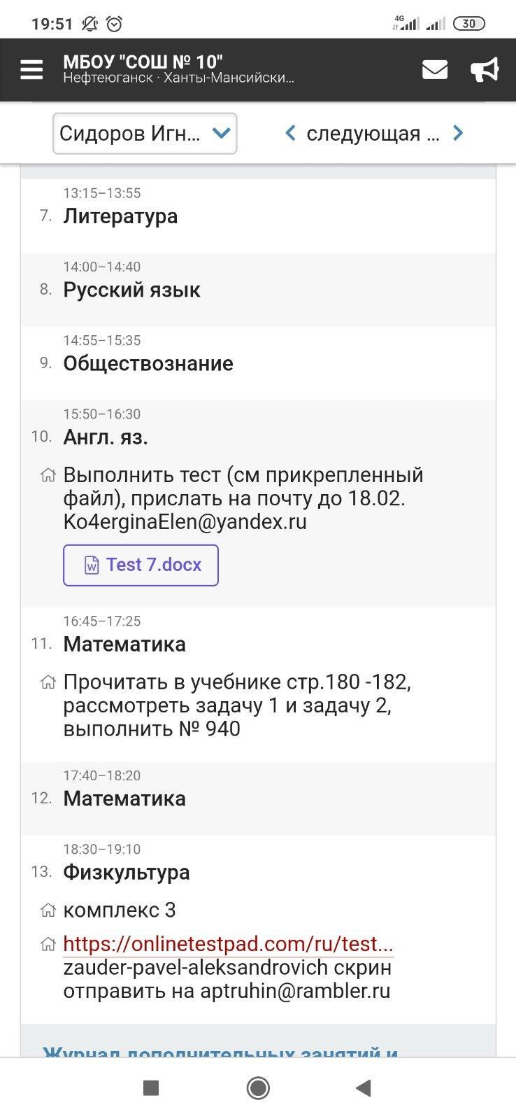Open the messages envelope icon
Image resolution: width=516 pixels, height=1119 pixels.
[434, 69]
